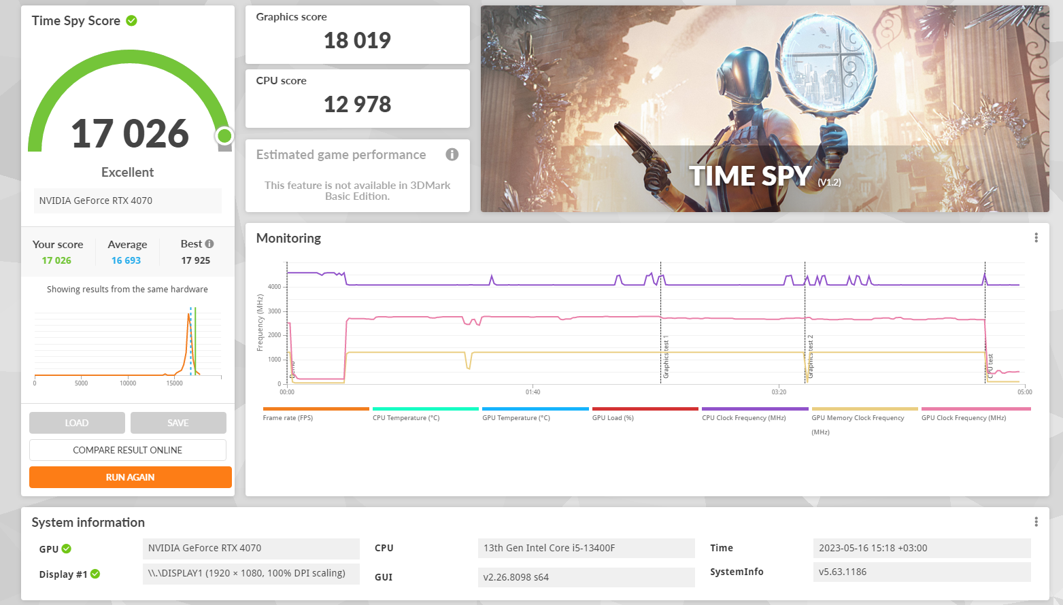Click 'Showing results from the same hardware' text

127,290
